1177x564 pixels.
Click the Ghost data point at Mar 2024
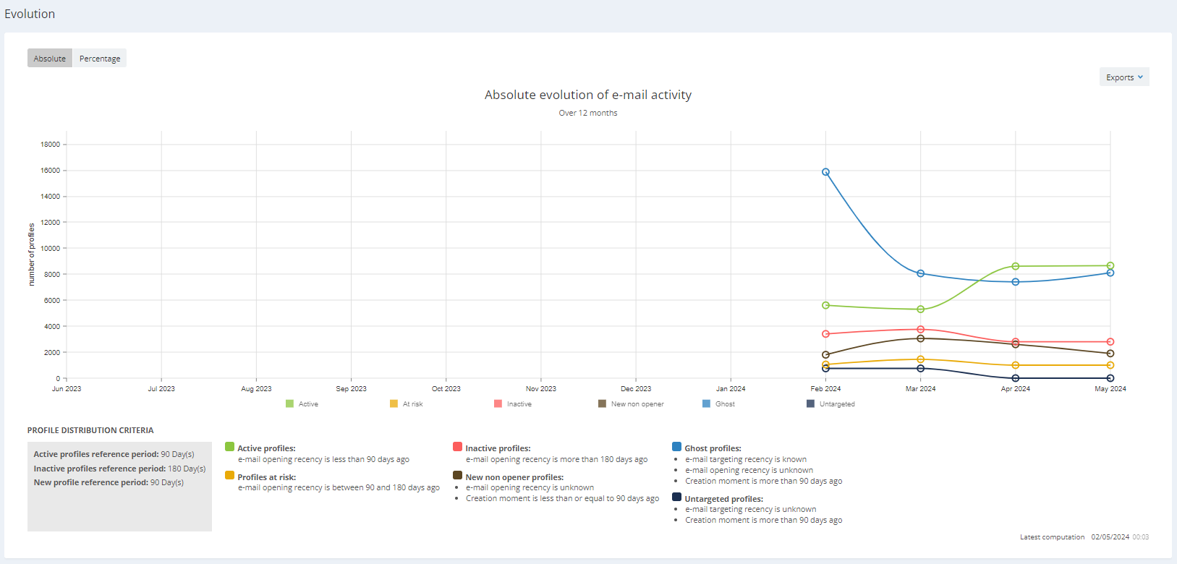[920, 273]
